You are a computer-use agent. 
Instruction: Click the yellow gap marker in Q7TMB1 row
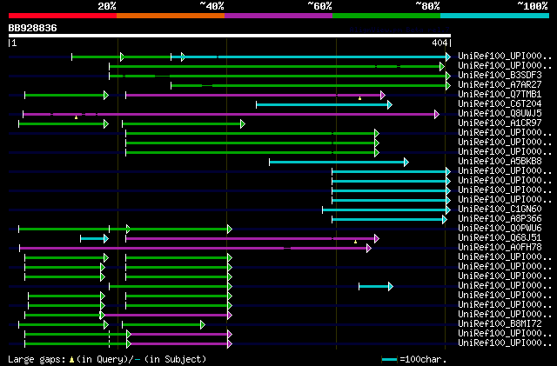(x=359, y=98)
